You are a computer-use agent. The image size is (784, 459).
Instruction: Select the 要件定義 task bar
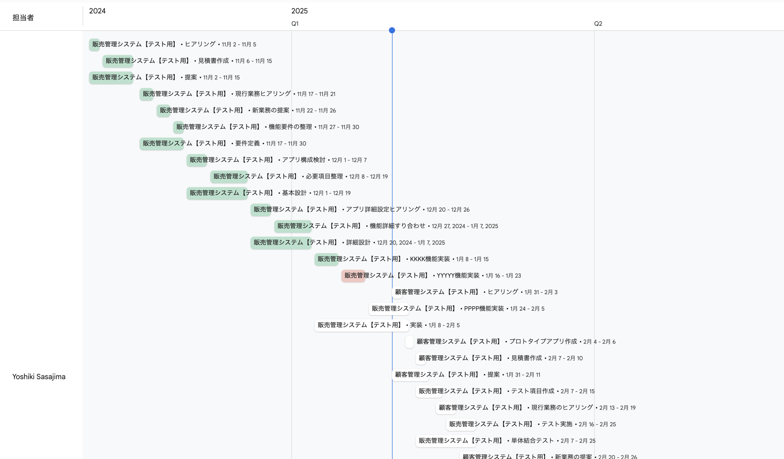coord(161,143)
